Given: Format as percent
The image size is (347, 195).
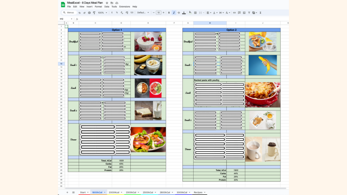Looking at the screenshot, I should click(x=117, y=13).
